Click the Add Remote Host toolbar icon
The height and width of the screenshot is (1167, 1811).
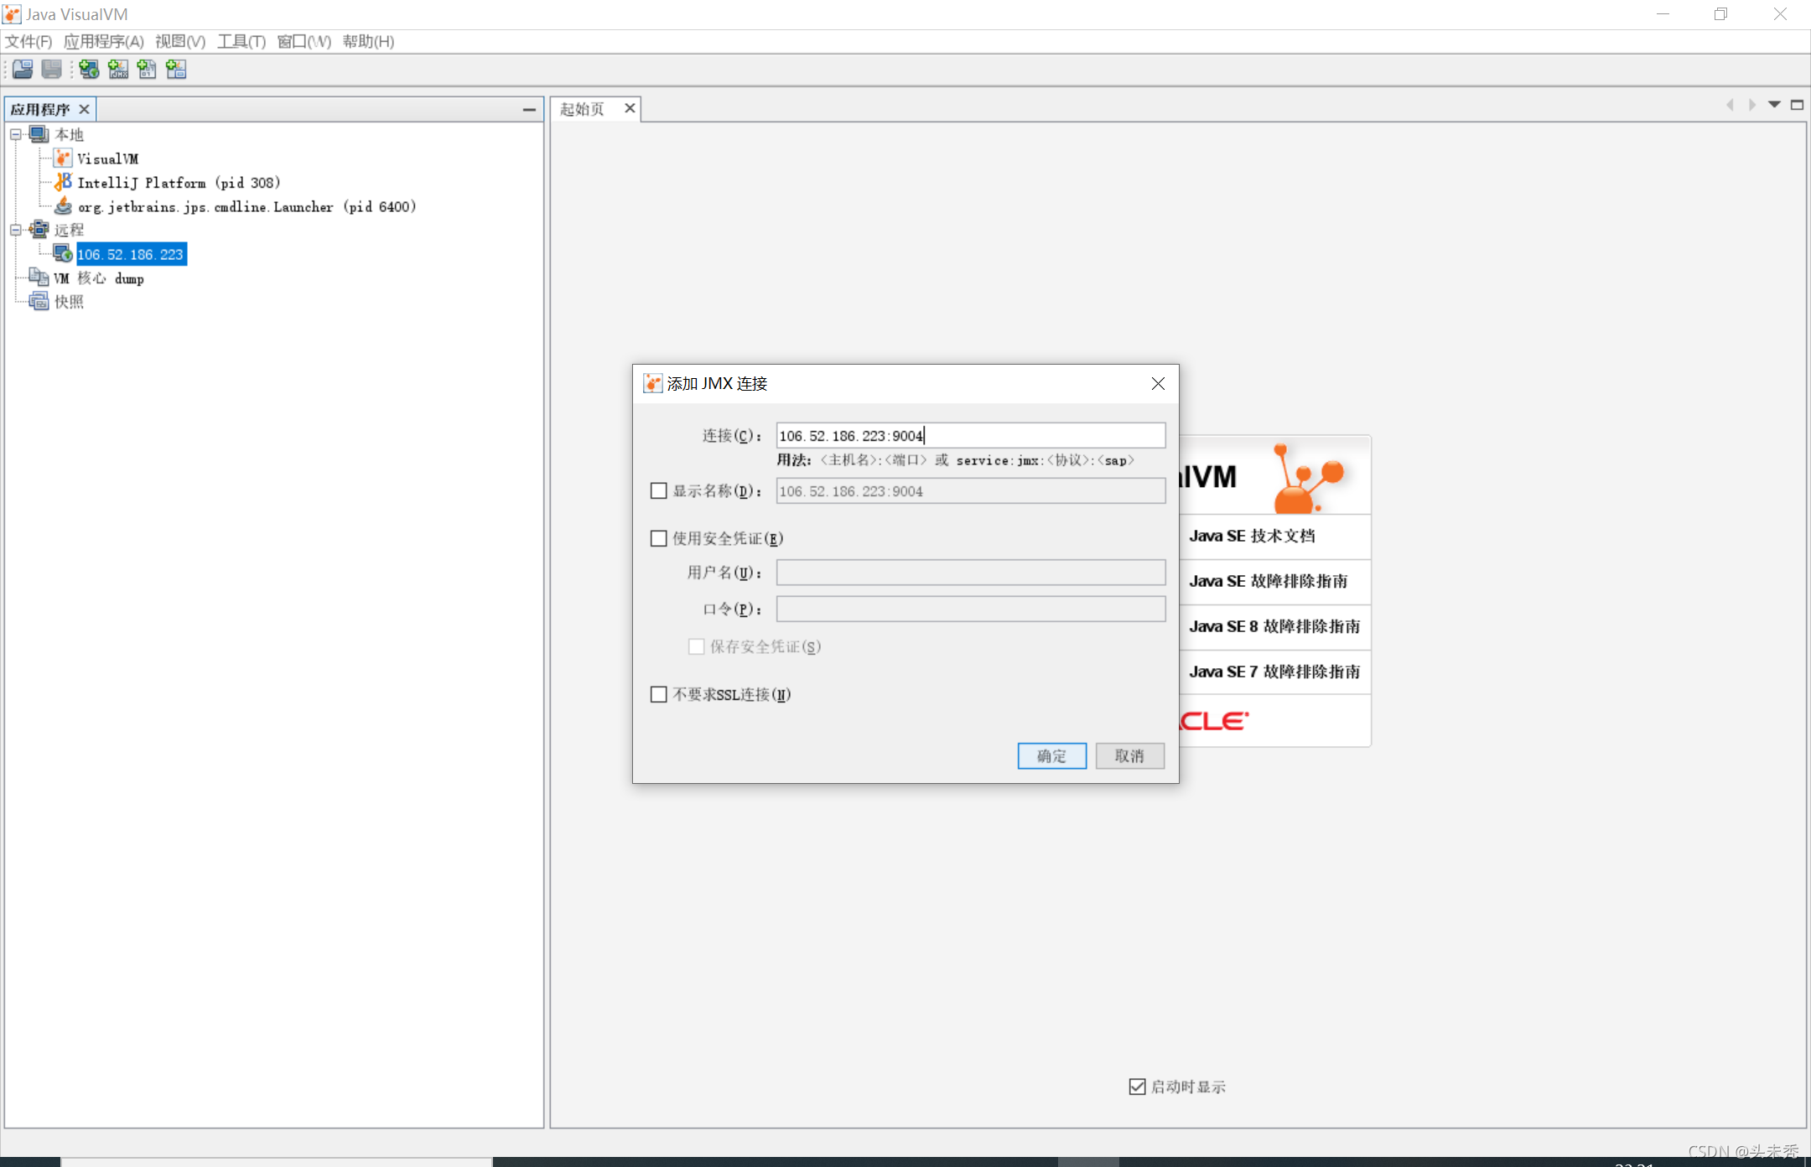coord(89,70)
